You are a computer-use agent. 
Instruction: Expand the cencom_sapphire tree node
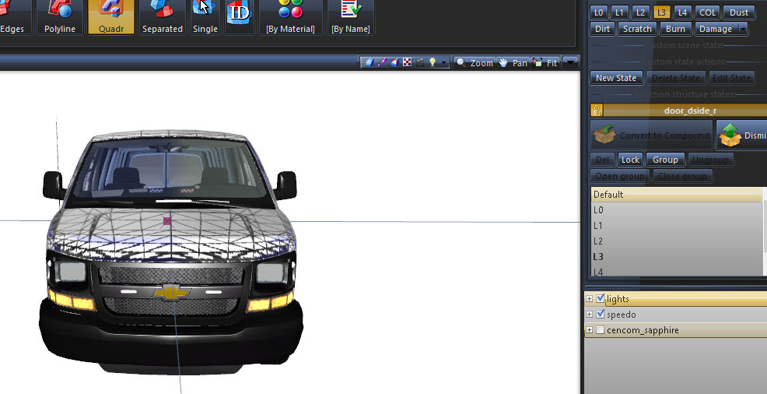[x=590, y=330]
